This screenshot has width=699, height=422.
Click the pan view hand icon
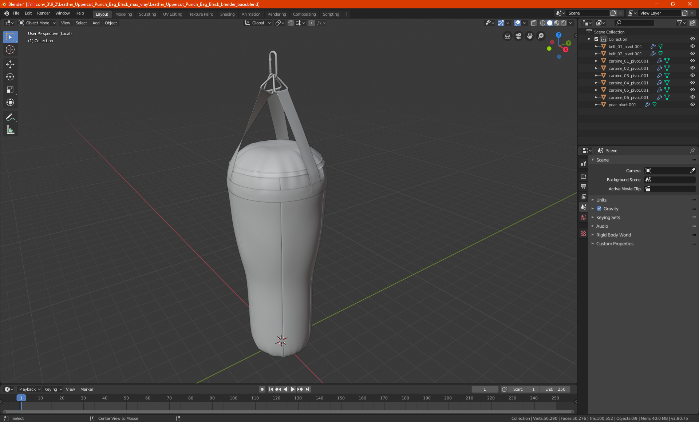coord(530,36)
